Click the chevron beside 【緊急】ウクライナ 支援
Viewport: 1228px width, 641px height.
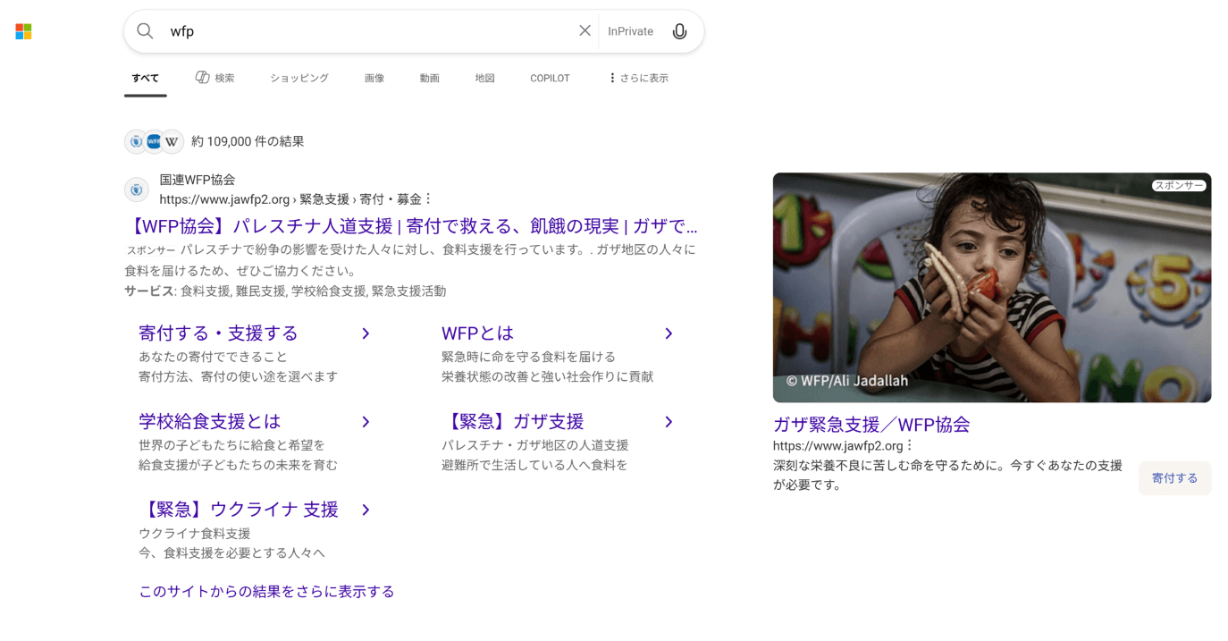pyautogui.click(x=366, y=510)
